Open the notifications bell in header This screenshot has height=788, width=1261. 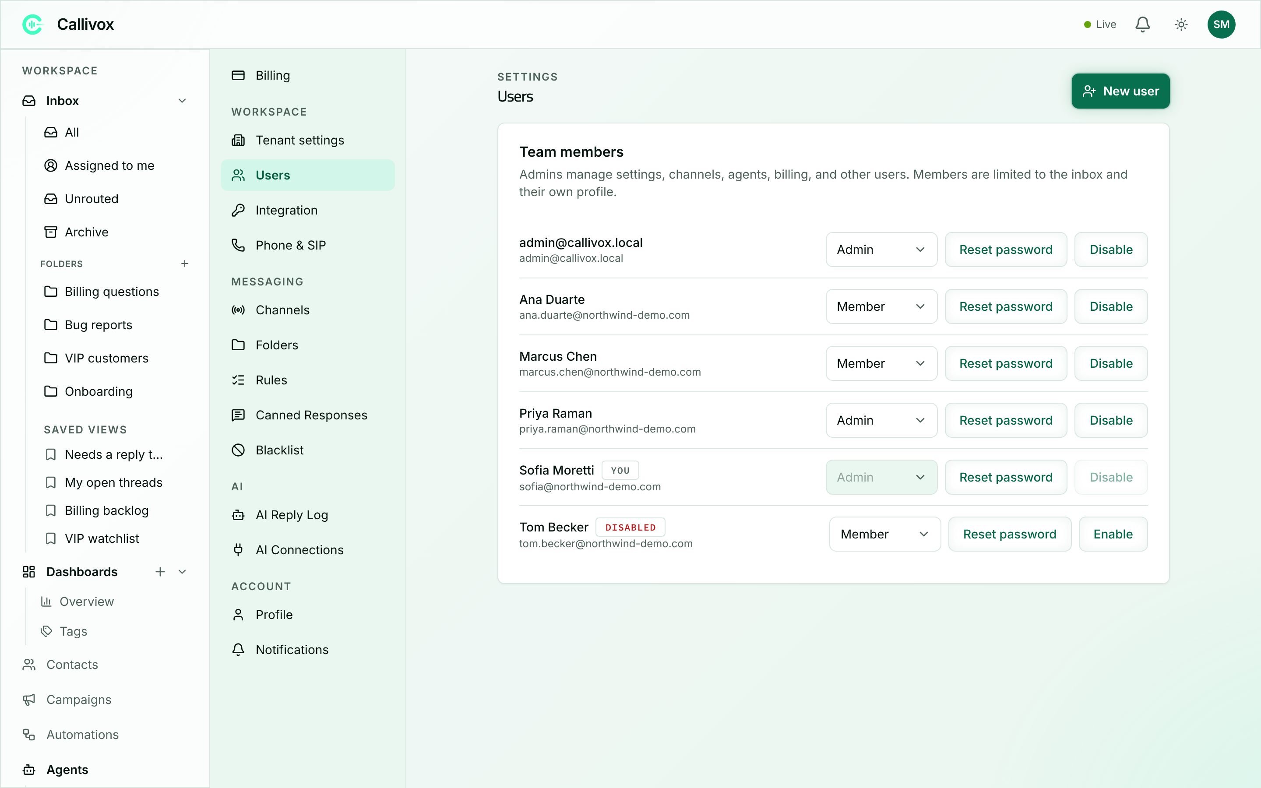tap(1142, 25)
